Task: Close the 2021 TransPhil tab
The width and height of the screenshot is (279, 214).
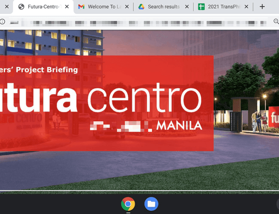Action: (247, 7)
